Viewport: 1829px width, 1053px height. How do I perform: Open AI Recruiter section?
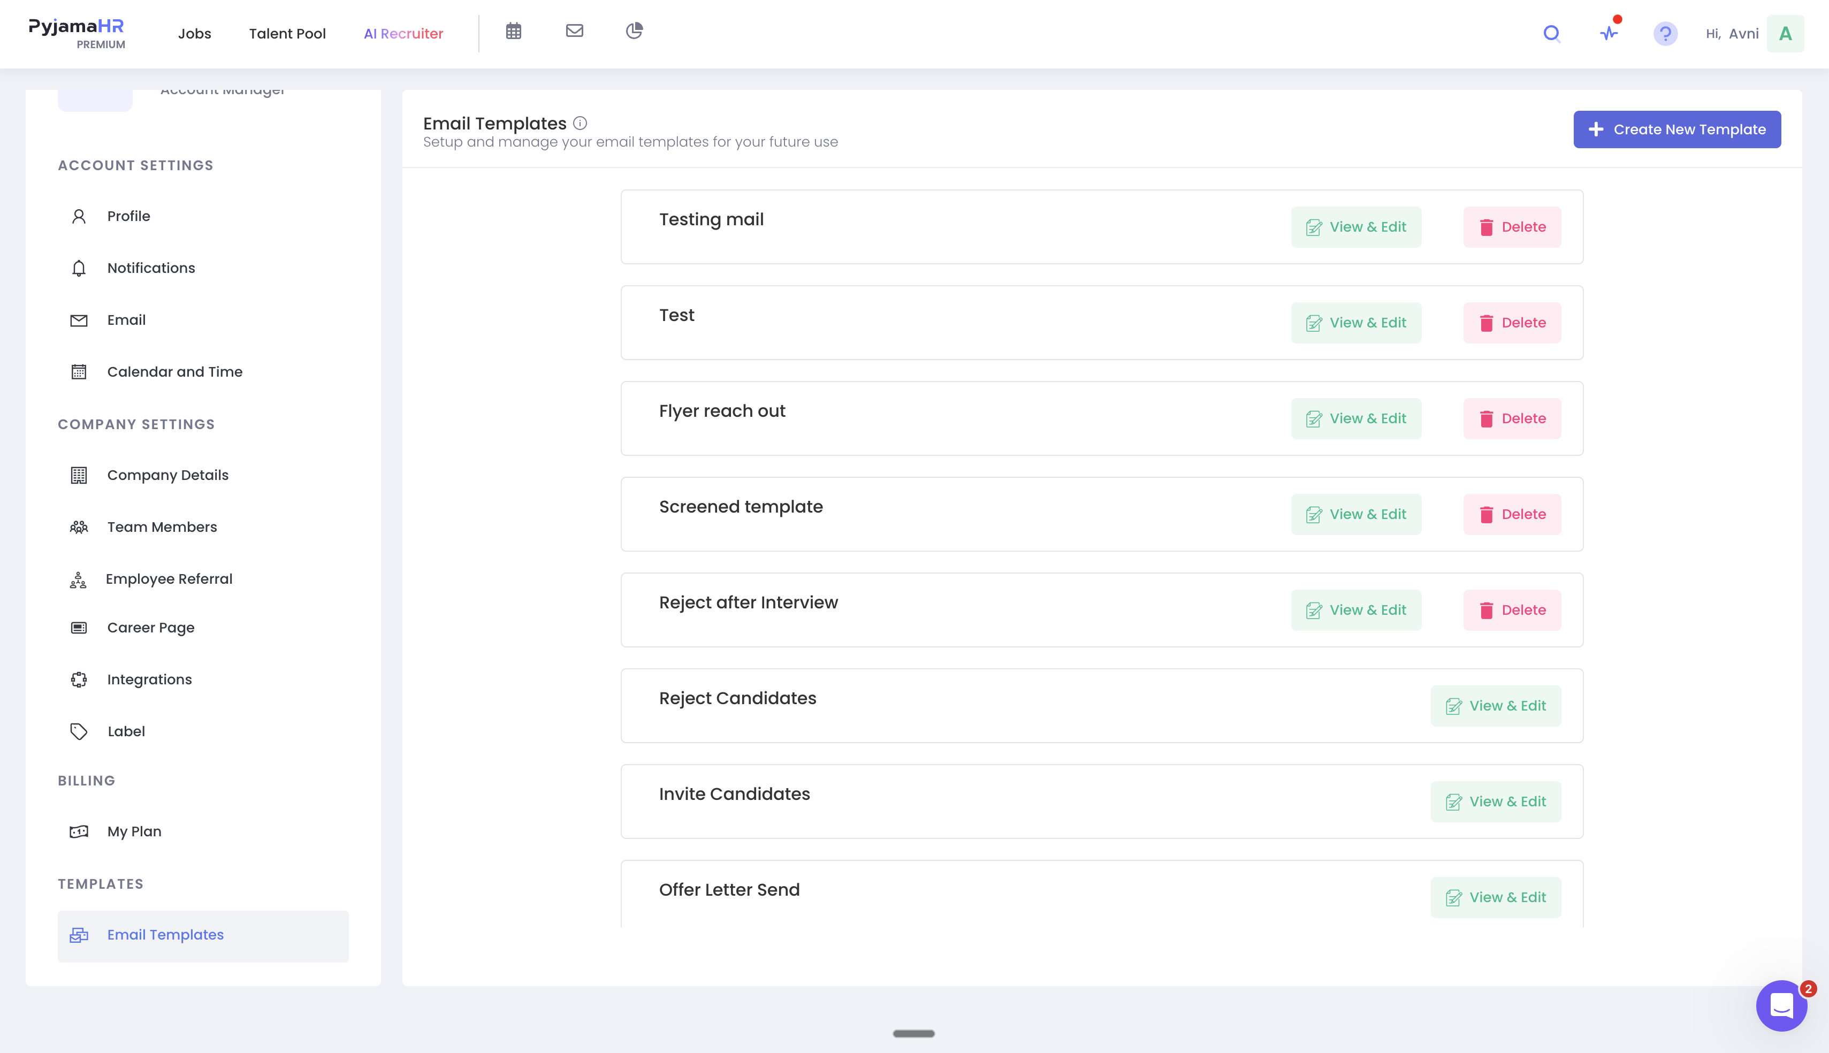403,33
